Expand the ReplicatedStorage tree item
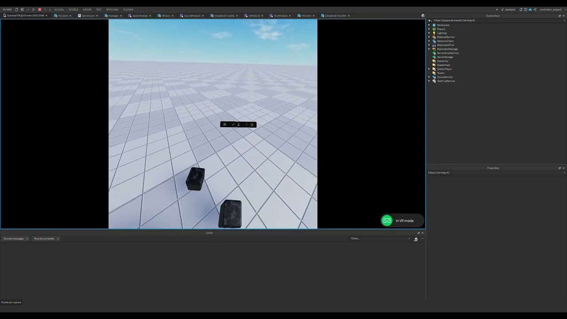The image size is (567, 319). point(429,49)
